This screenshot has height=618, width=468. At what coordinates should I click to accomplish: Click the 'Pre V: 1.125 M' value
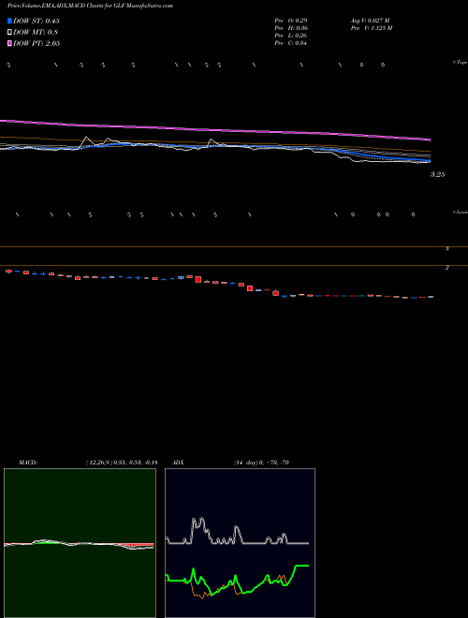coord(371,28)
